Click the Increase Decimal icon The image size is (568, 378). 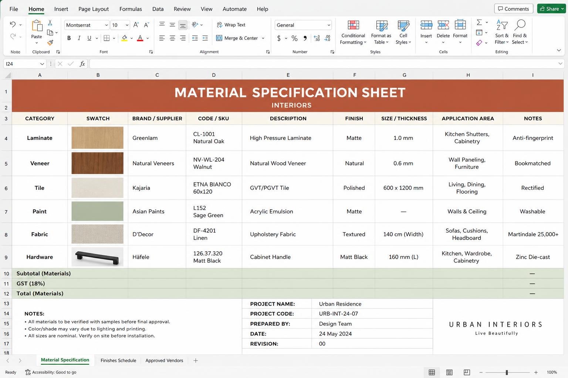(x=317, y=38)
